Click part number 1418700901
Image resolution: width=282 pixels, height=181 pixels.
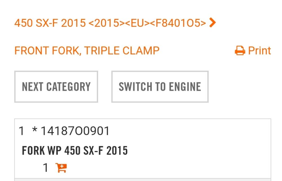point(75,131)
